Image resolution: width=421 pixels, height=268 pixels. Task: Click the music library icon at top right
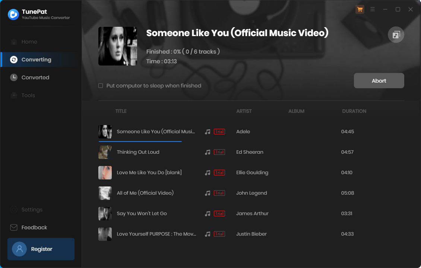396,35
